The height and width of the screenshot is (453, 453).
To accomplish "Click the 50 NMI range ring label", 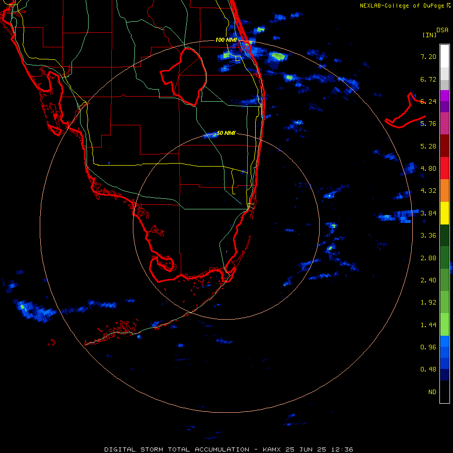I will point(226,133).
